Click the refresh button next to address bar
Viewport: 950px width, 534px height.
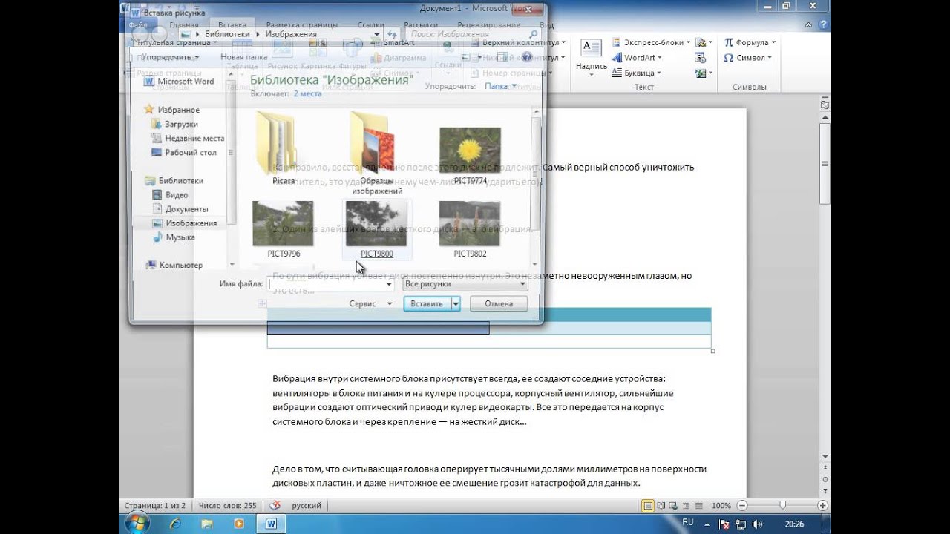[393, 34]
